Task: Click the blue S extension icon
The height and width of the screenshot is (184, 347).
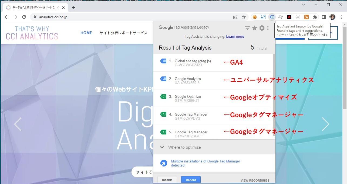Action: 263,17
